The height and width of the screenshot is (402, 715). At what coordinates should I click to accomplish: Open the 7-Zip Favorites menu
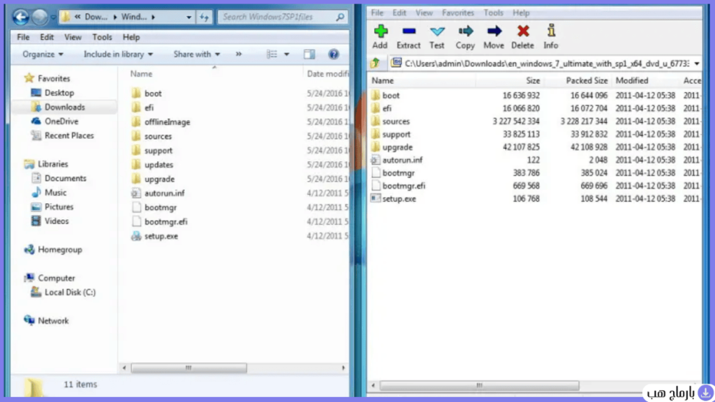pos(458,13)
